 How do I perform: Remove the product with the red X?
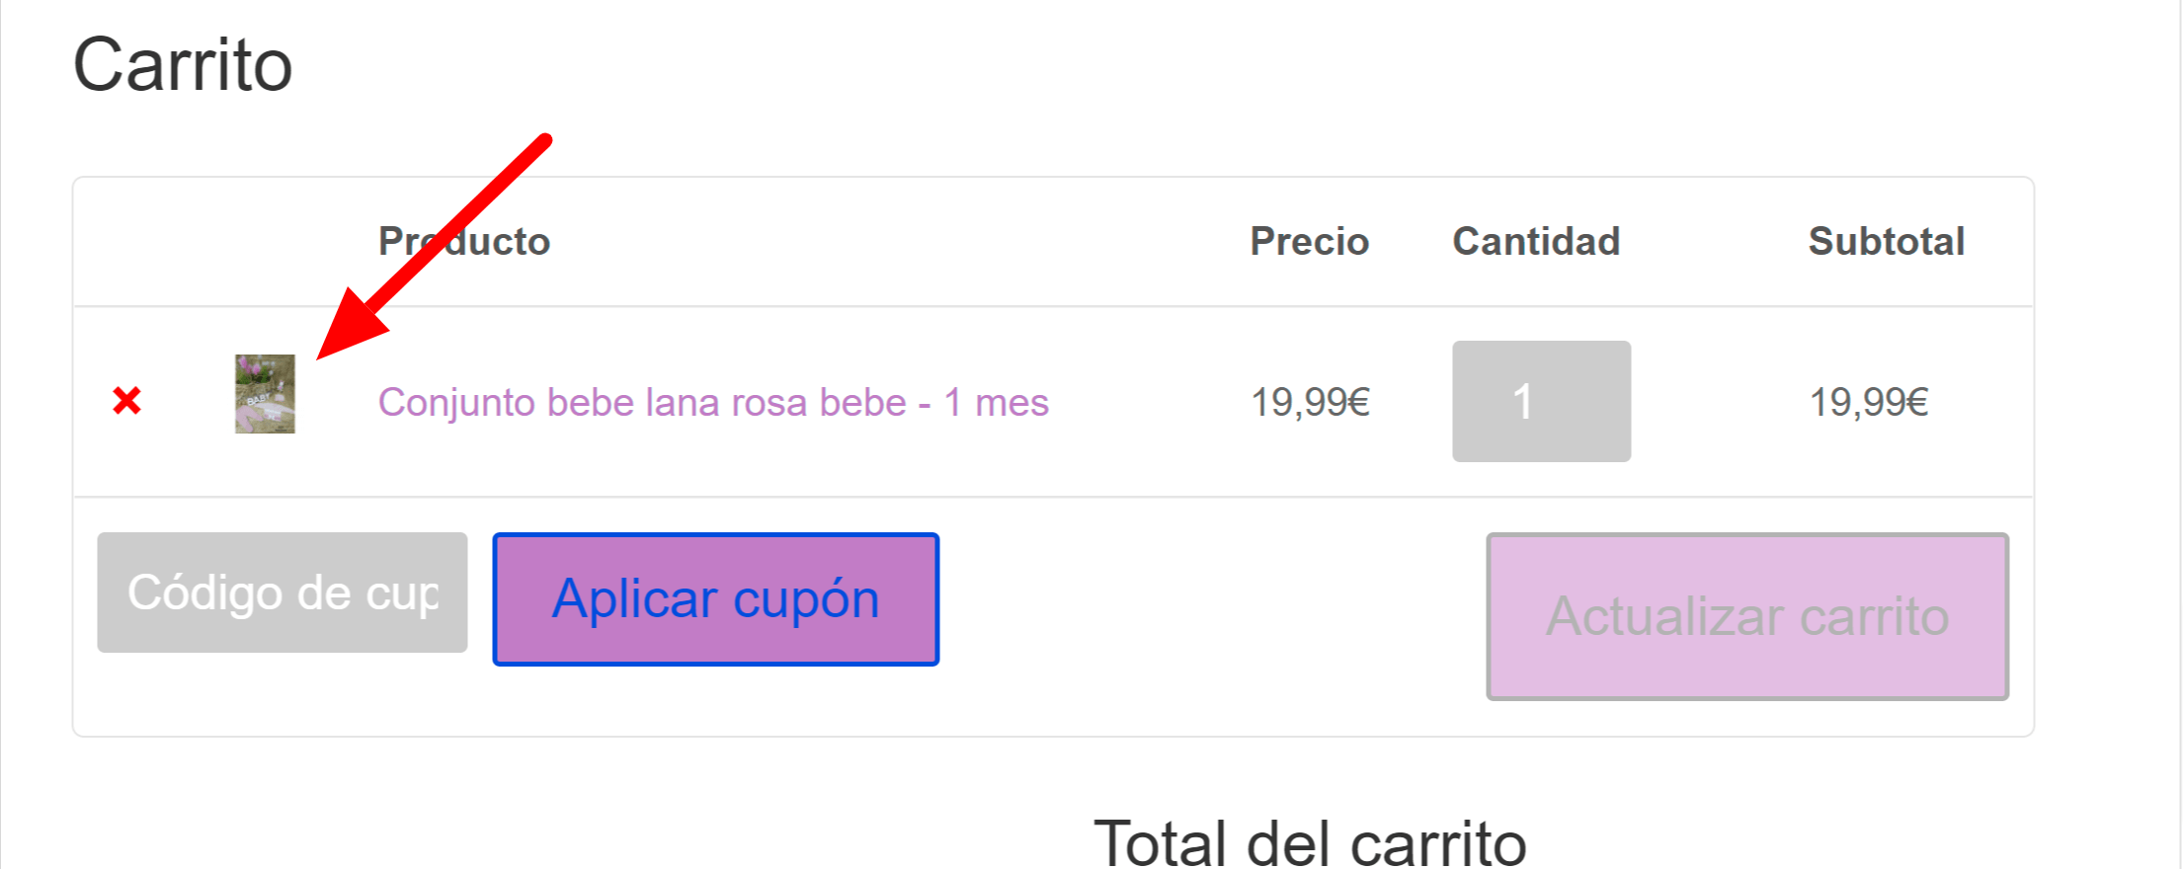[126, 401]
